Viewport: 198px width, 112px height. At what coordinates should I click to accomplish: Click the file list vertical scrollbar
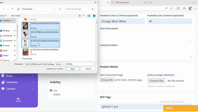coord(96,22)
